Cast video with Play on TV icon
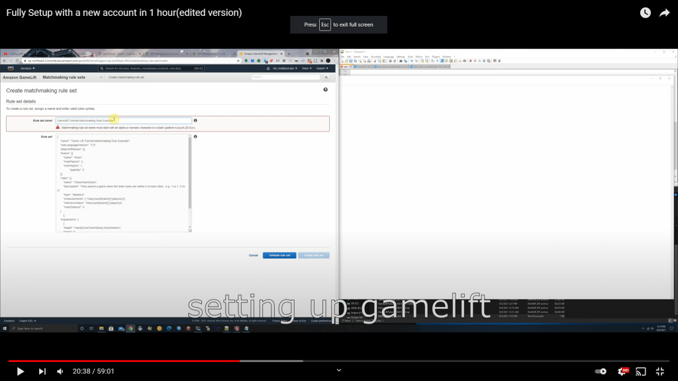 [x=641, y=372]
